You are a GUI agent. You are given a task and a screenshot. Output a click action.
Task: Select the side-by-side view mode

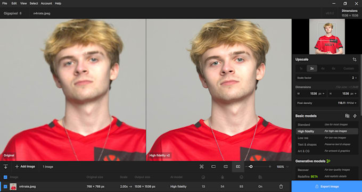pyautogui.click(x=238, y=166)
